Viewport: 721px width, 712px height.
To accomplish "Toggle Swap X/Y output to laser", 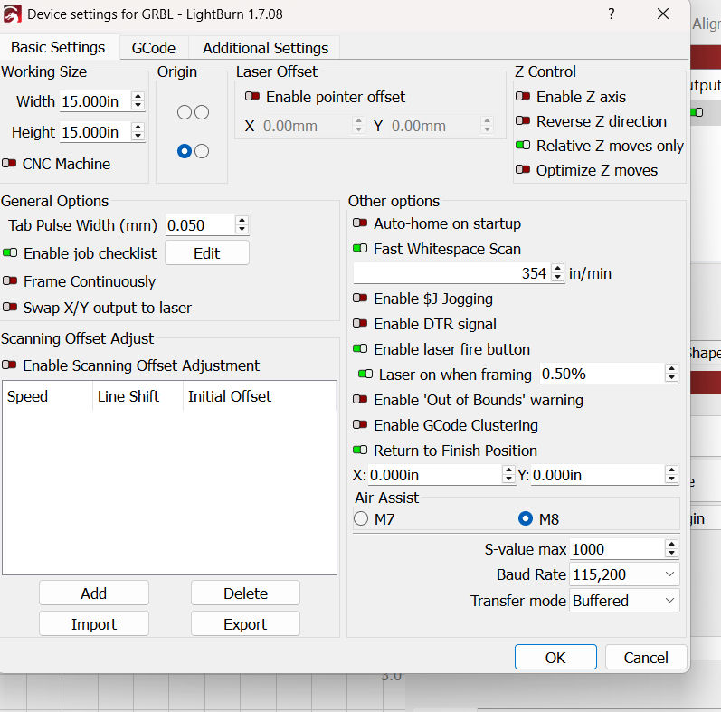I will click(x=10, y=307).
